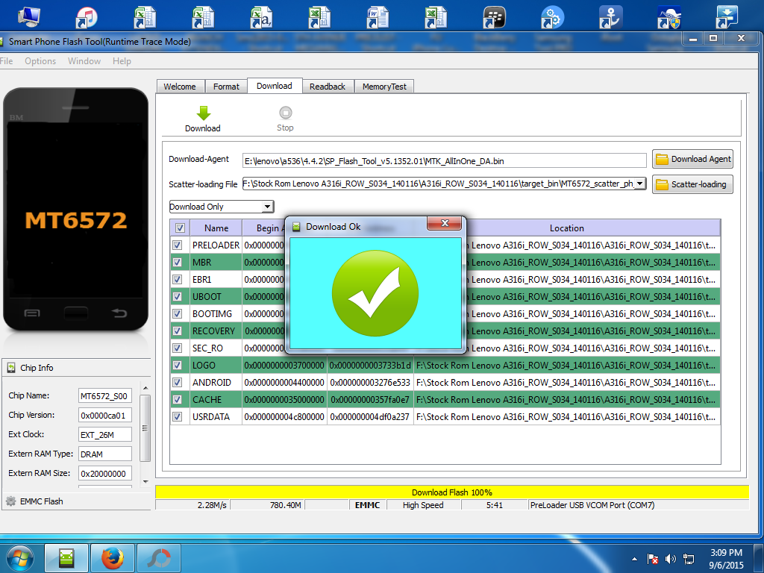Expand the Scatter-loading File path dropdown
764x573 pixels.
(639, 184)
